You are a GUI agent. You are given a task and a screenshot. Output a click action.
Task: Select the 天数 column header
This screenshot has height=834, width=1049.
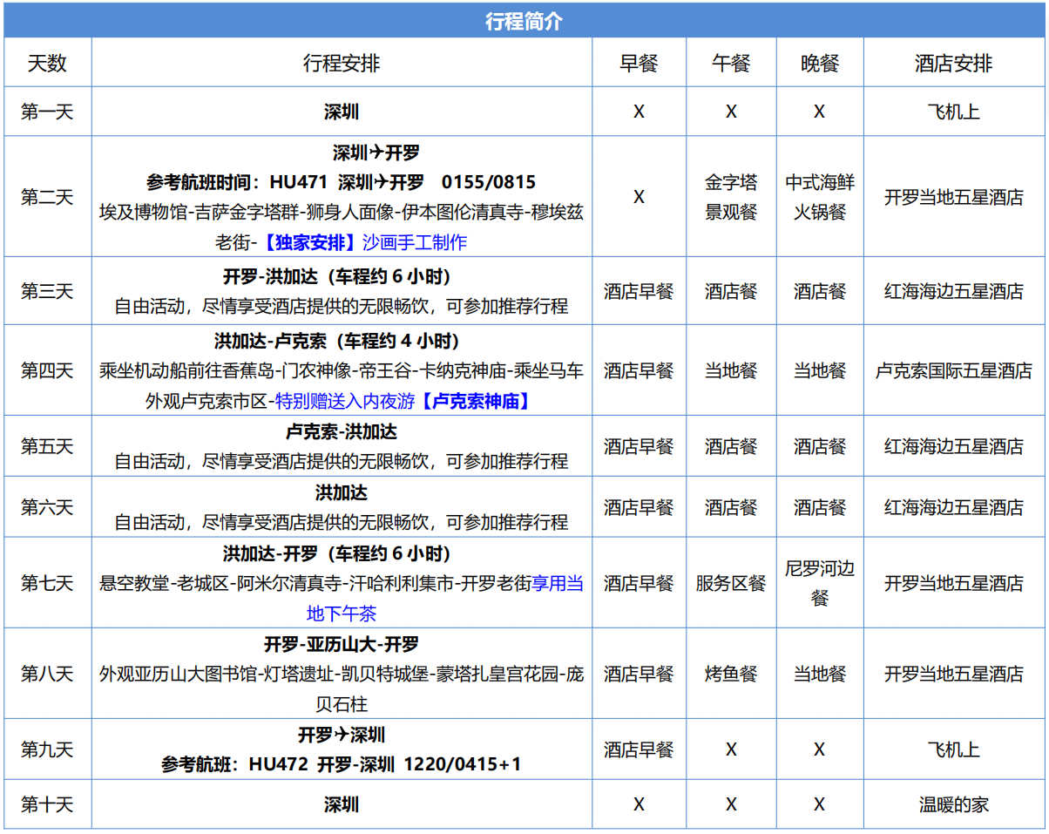(47, 63)
